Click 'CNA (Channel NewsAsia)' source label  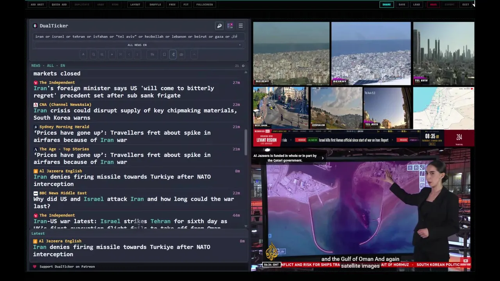(65, 105)
